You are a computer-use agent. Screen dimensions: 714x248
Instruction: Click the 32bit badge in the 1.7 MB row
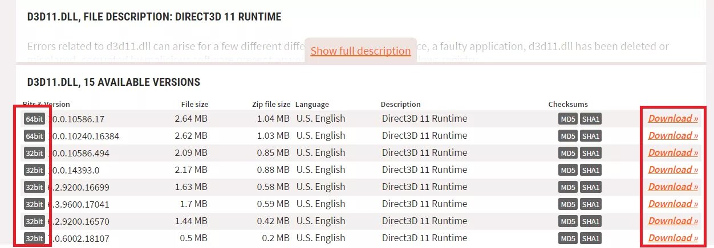[34, 204]
